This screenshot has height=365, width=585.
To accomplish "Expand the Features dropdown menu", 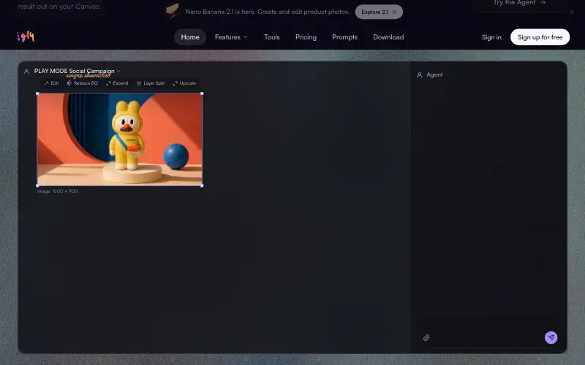I will point(231,37).
